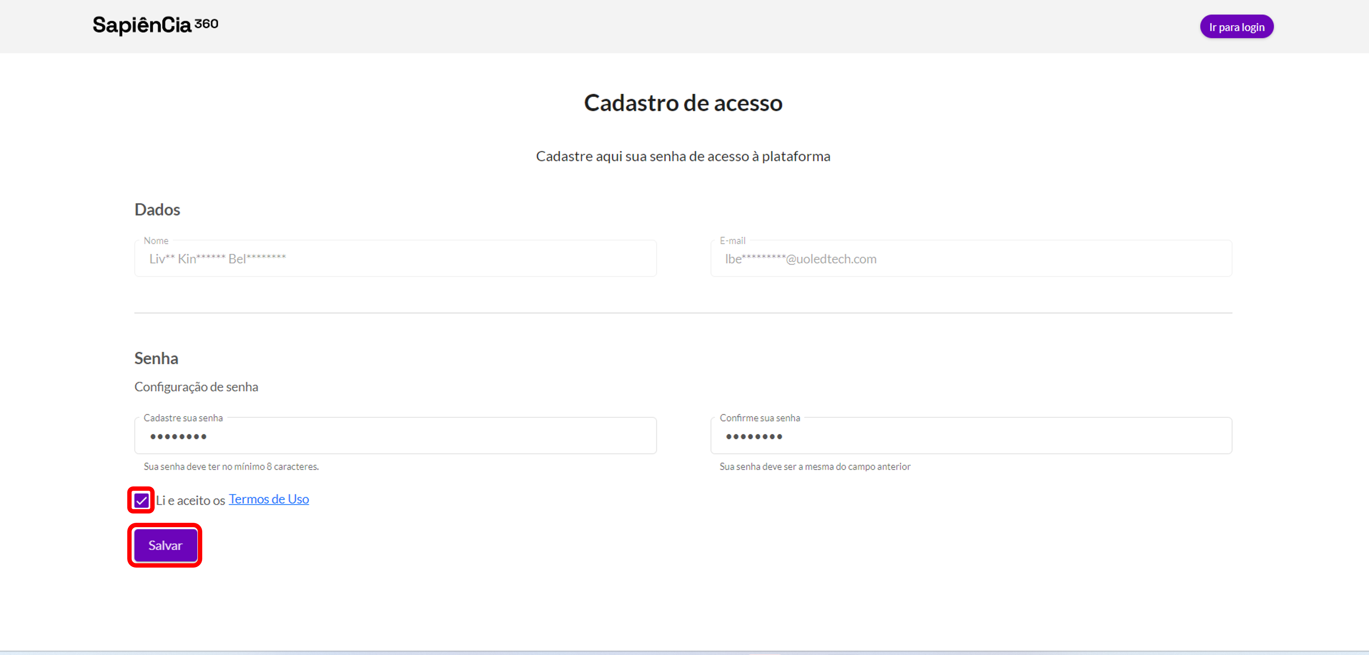The image size is (1369, 655).
Task: Click the Senha section heading
Action: click(156, 358)
